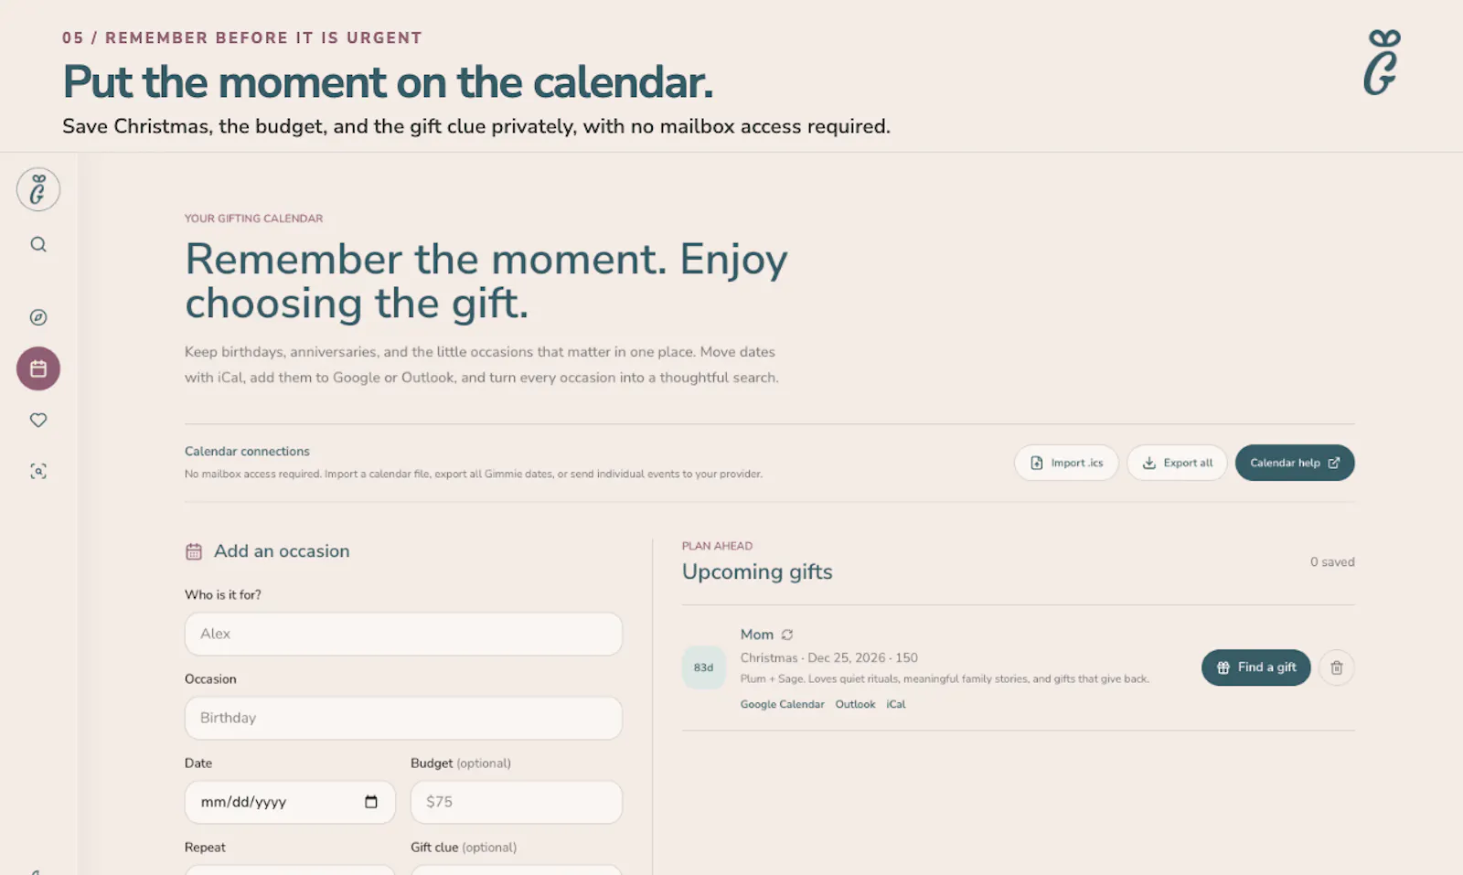Click the Gimmie logo in the top right corner
Screen dimensions: 1463x875
(1383, 62)
